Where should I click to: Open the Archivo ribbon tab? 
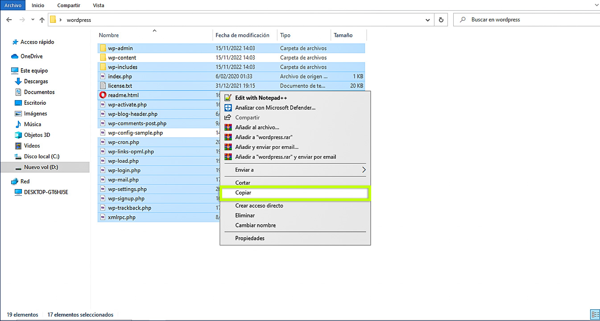pos(13,5)
